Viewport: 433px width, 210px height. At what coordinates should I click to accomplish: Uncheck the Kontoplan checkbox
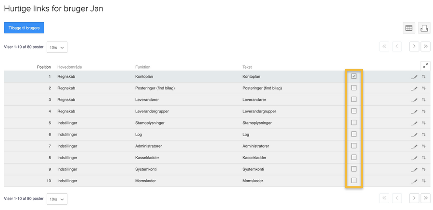pos(354,76)
